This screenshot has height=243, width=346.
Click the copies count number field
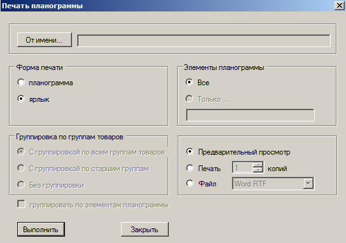pos(243,168)
